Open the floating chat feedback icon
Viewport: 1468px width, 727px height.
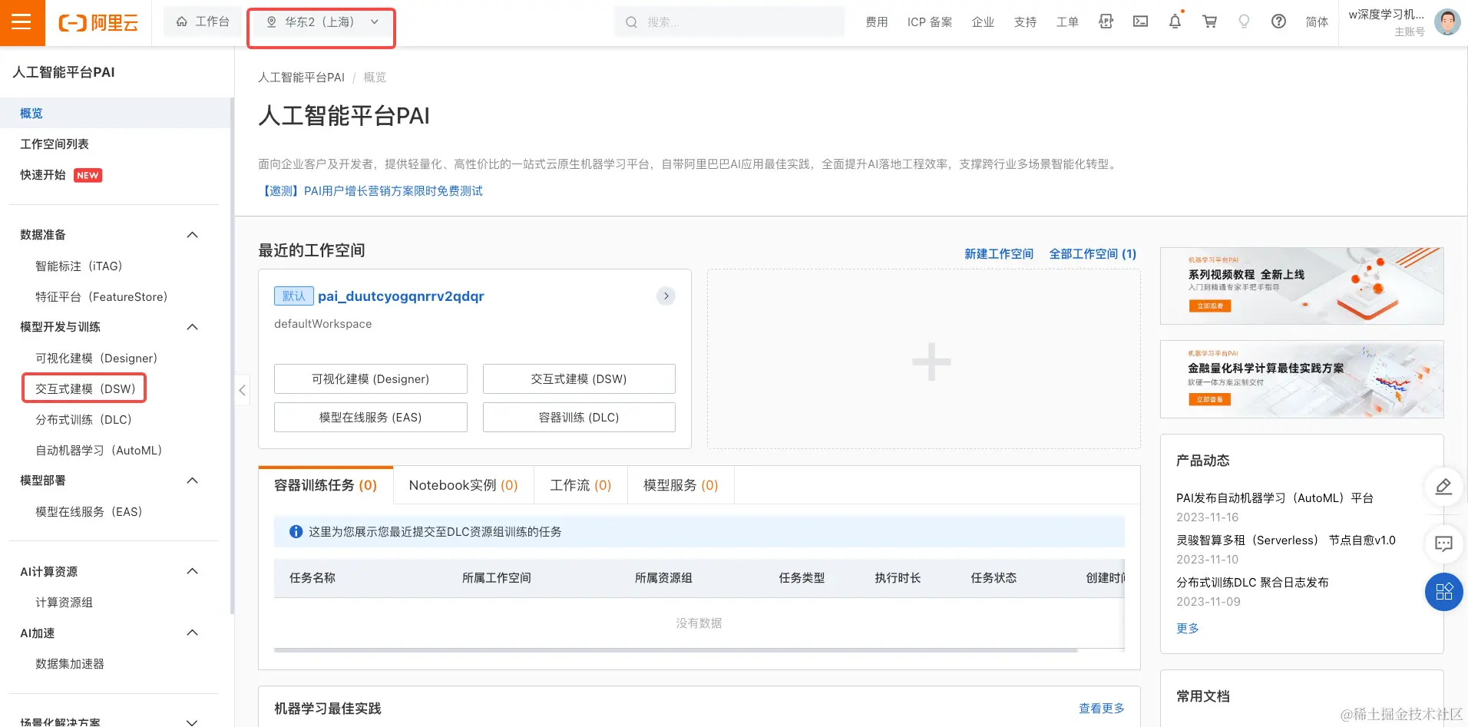pos(1443,544)
